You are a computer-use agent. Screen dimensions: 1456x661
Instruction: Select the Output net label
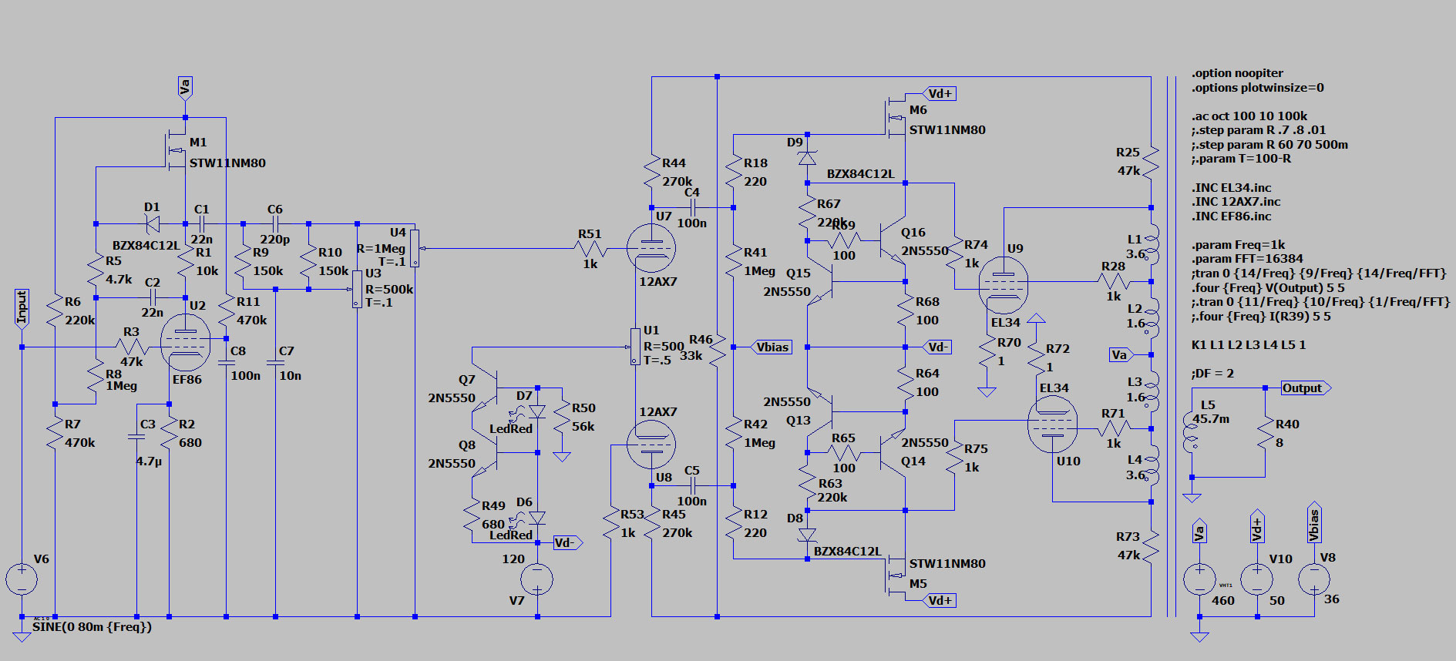1304,388
